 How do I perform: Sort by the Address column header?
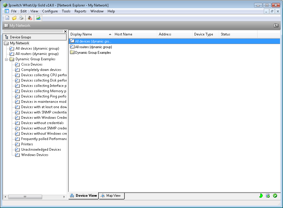175,34
